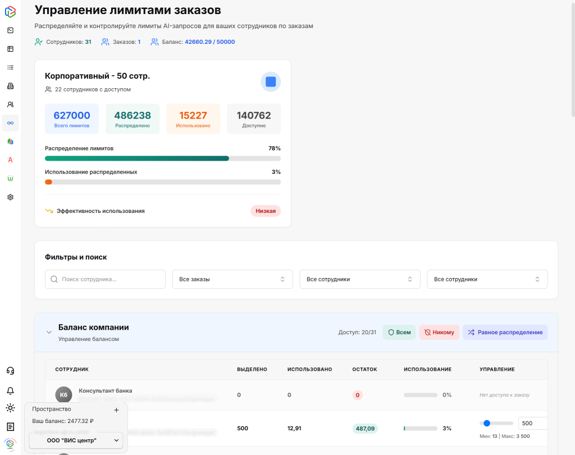
Task: Toggle the blue square on Корпоративный card
Action: (271, 82)
